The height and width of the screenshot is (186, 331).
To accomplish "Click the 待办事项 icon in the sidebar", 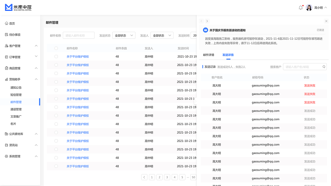I will click(6, 35).
